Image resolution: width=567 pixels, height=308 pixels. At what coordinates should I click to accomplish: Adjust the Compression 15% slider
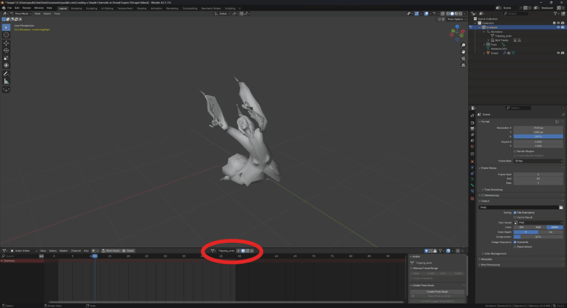pyautogui.click(x=539, y=237)
